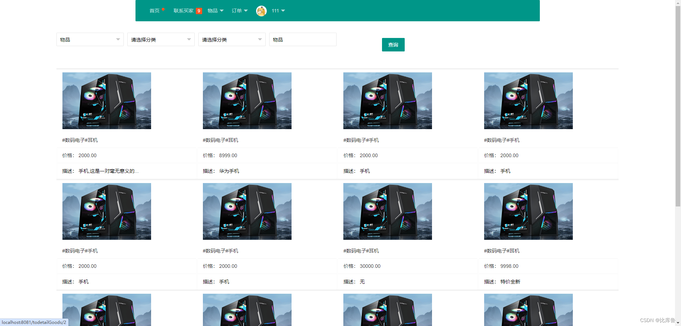Screen dimensions: 681x326
Task: Select the 描述: 华为手机 text
Action: coord(221,171)
